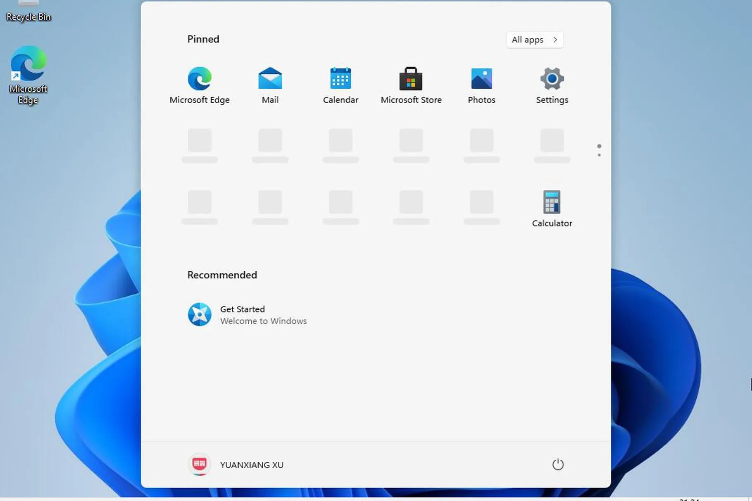This screenshot has width=752, height=501.
Task: Click the Pinned section heading
Action: pyautogui.click(x=203, y=39)
